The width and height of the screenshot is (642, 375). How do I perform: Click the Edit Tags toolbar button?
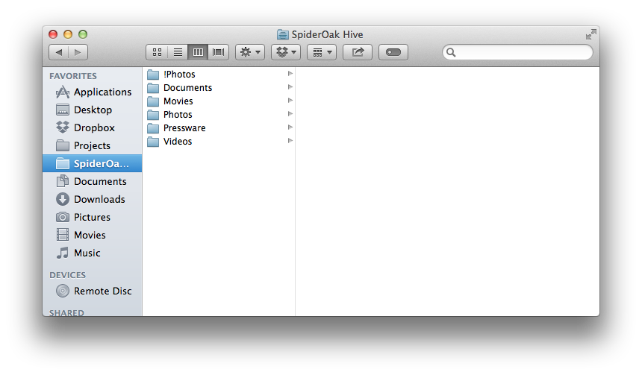tap(393, 52)
